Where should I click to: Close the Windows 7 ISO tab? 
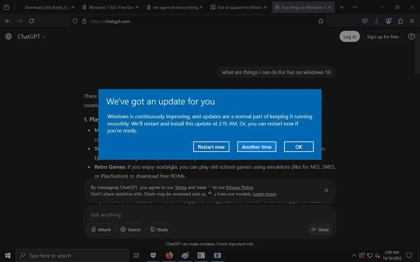(x=137, y=7)
